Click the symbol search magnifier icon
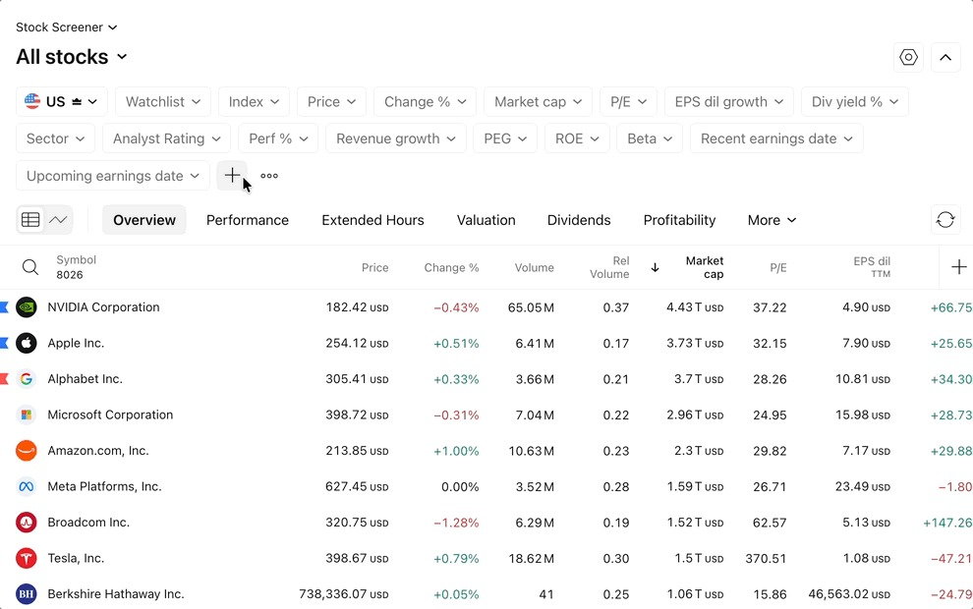973x609 pixels. [30, 267]
